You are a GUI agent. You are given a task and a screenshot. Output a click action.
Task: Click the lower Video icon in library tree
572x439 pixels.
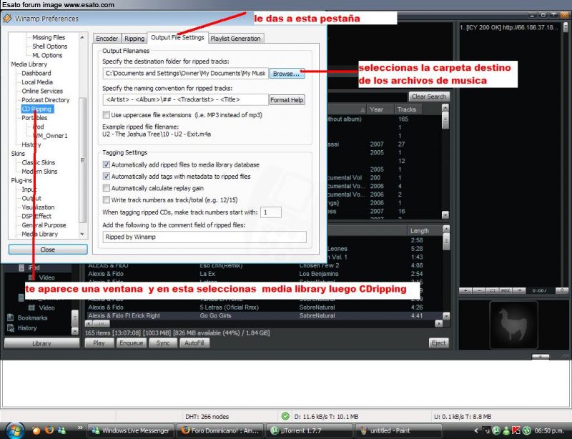[32, 307]
